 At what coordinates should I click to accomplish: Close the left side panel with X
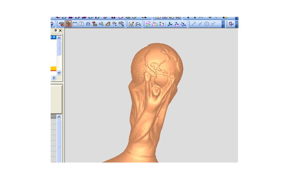(x=60, y=30)
